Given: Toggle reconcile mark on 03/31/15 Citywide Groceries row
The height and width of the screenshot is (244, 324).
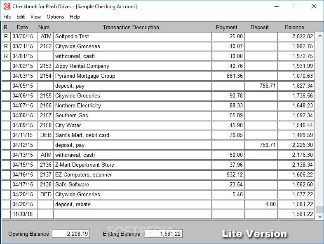Looking at the screenshot, I should (6, 46).
